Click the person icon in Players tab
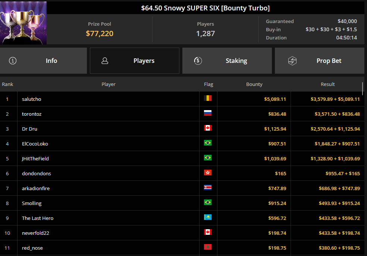The height and width of the screenshot is (256, 367). 105,61
